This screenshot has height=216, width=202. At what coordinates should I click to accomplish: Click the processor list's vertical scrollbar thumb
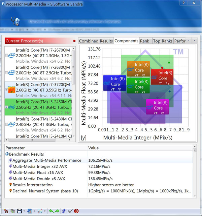tap(74, 67)
